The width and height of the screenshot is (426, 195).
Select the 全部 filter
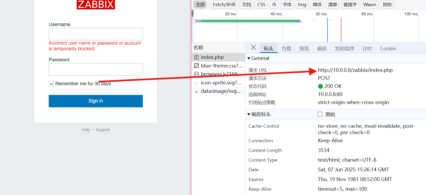click(x=200, y=5)
